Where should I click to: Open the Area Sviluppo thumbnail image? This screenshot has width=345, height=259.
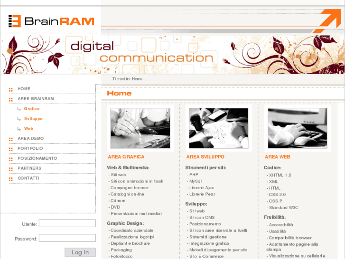click(x=219, y=128)
